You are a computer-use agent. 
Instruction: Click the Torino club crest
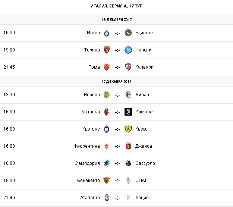pyautogui.click(x=107, y=50)
